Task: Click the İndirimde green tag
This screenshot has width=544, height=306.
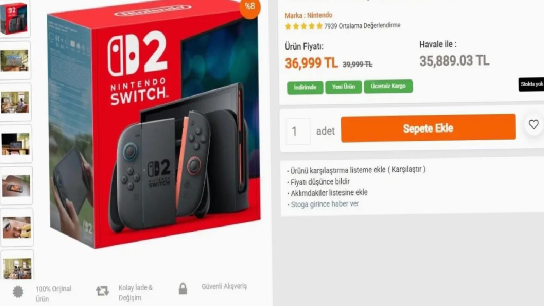Action: point(305,87)
